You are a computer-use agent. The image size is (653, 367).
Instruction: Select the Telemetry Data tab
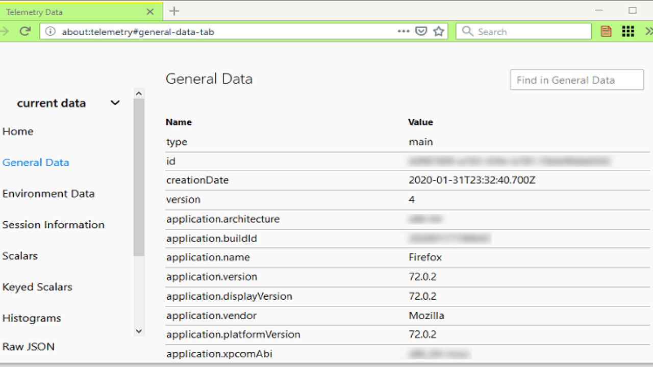[x=81, y=12]
